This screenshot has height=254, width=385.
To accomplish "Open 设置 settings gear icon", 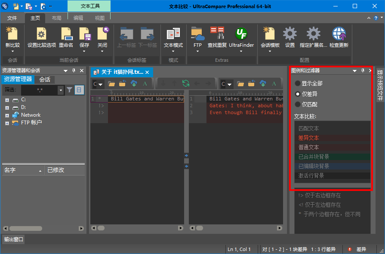I will [x=290, y=34].
